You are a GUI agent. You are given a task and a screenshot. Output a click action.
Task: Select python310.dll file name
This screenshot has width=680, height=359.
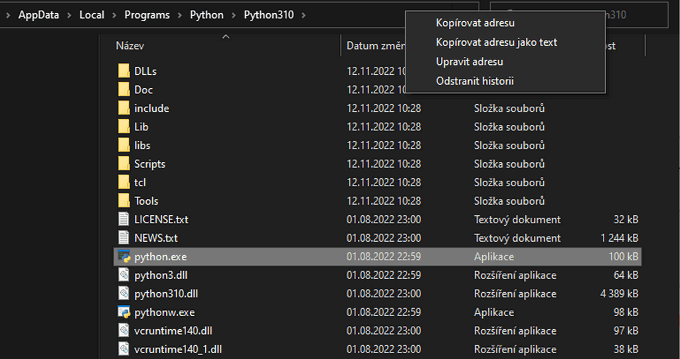(x=166, y=293)
